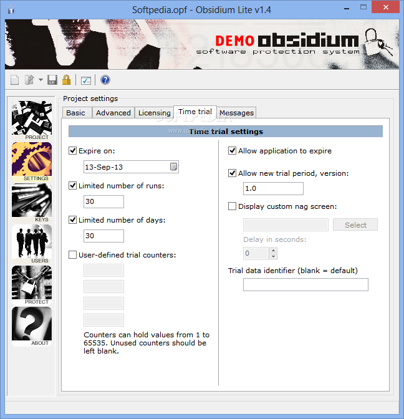404x419 pixels.
Task: Decrease delay seconds with the down arrow
Action: point(273,256)
